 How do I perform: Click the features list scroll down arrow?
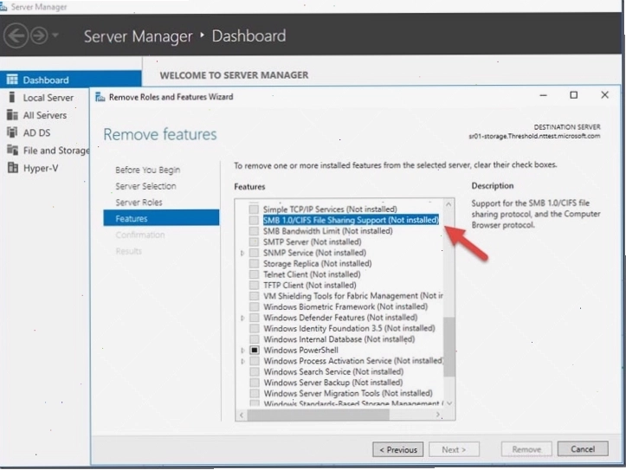tap(449, 403)
